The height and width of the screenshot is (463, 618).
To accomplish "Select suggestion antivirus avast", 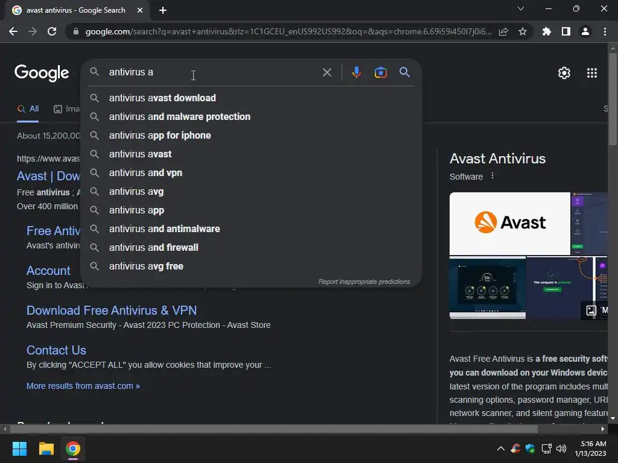I will tap(251, 154).
